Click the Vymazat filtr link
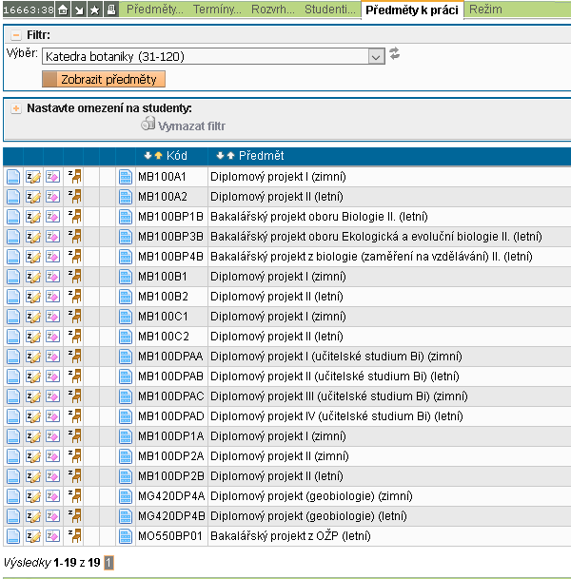 191,125
